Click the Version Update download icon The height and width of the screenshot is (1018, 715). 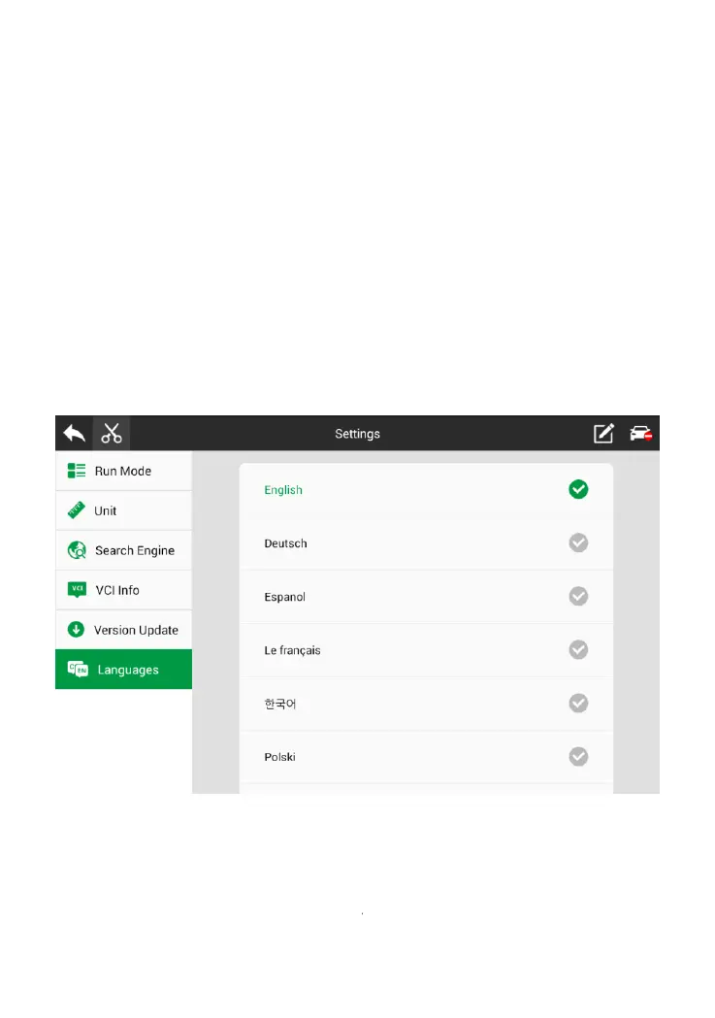[76, 629]
